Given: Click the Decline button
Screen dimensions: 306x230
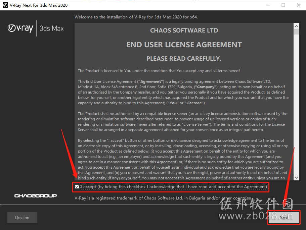Looking at the screenshot, I should [x=22, y=217].
